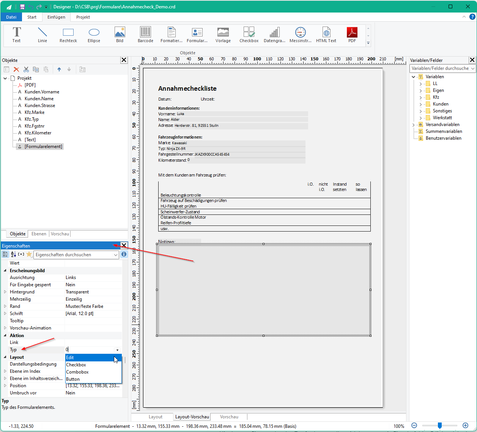Screen dimensions: 477x432
Task: Insert a Formatierter Text object
Action: point(172,35)
